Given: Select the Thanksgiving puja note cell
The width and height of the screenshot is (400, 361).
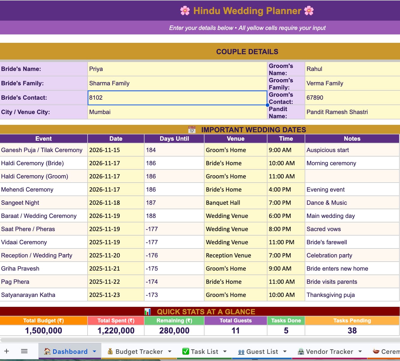Looking at the screenshot, I should (x=352, y=295).
